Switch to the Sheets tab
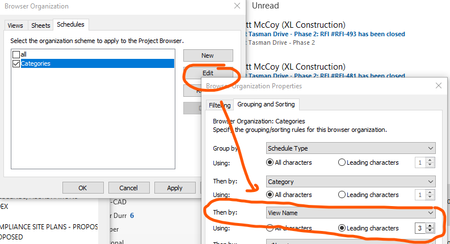The image size is (450, 244). coord(41,25)
